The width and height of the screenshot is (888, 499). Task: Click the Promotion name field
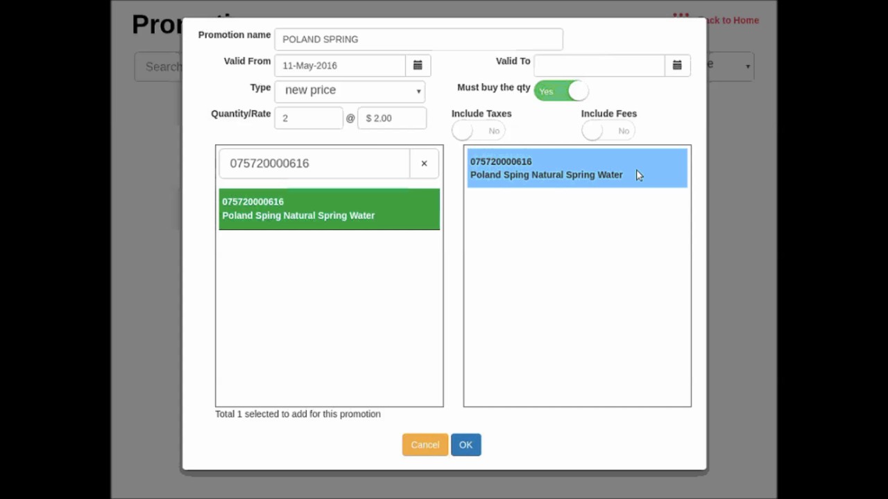(x=418, y=40)
